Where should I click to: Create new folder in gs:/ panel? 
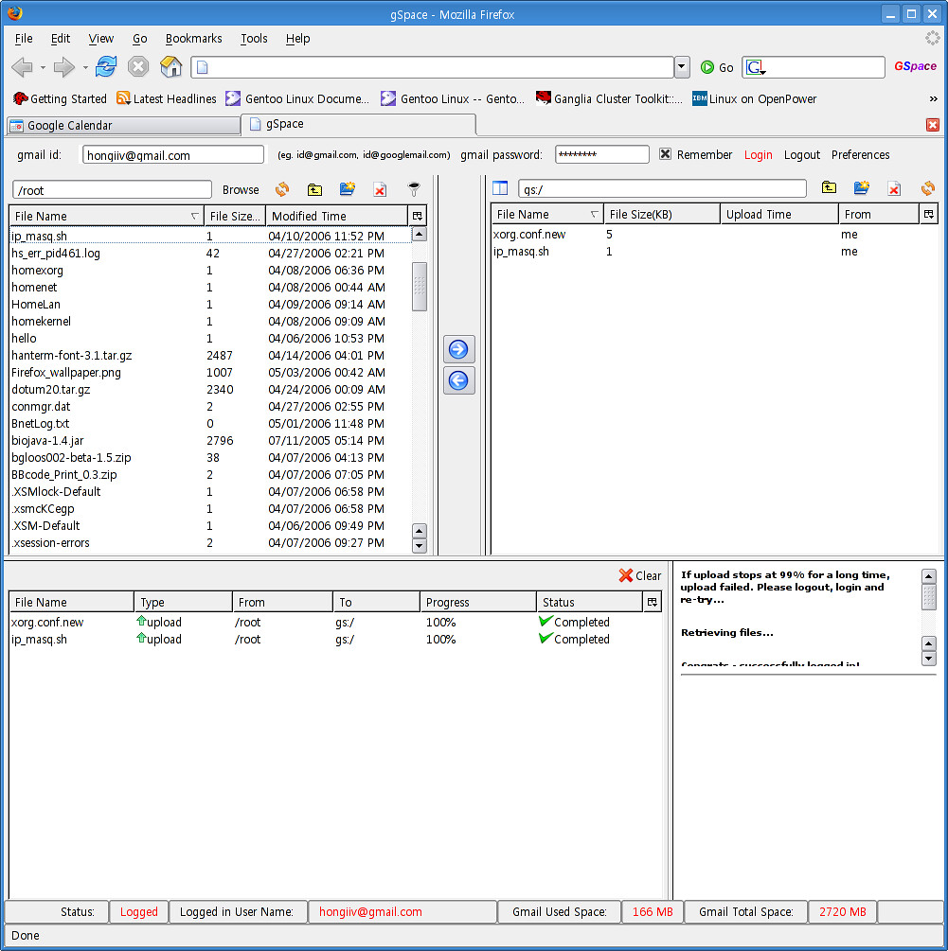(861, 188)
